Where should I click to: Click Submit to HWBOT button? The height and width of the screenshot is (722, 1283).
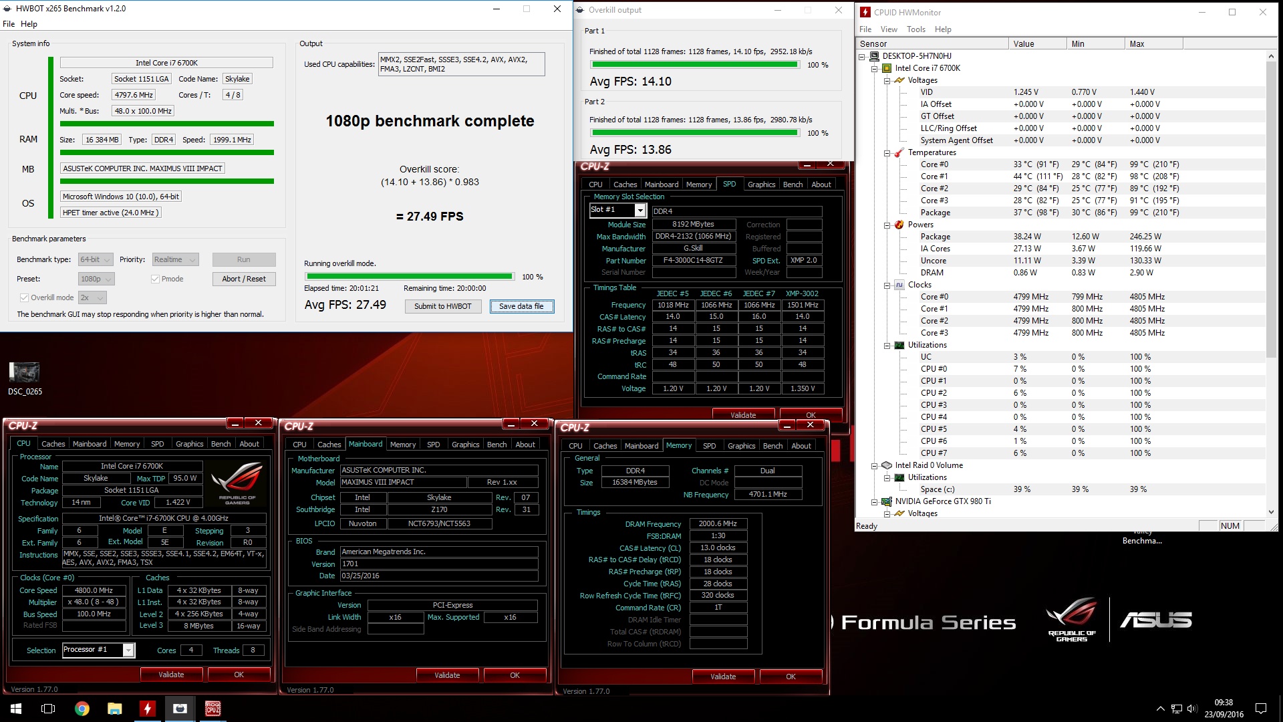442,306
